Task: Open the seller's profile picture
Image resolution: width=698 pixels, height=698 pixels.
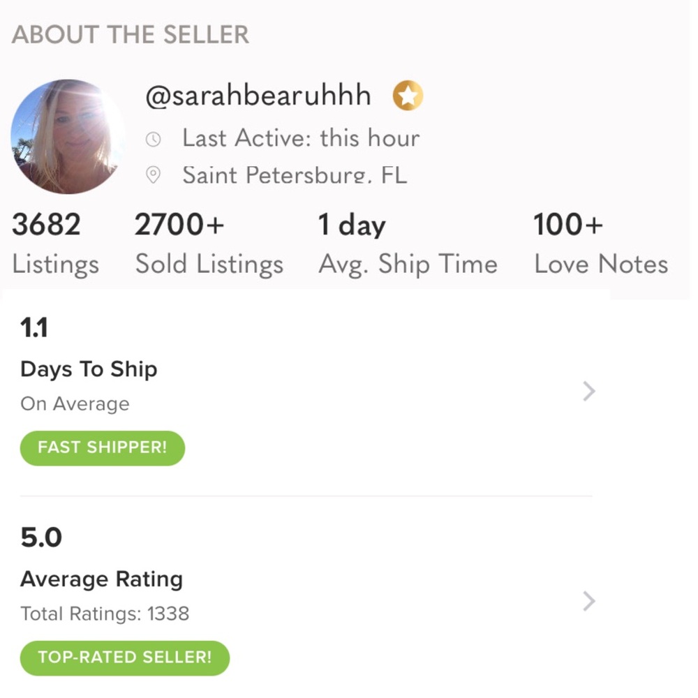Action: [x=68, y=137]
